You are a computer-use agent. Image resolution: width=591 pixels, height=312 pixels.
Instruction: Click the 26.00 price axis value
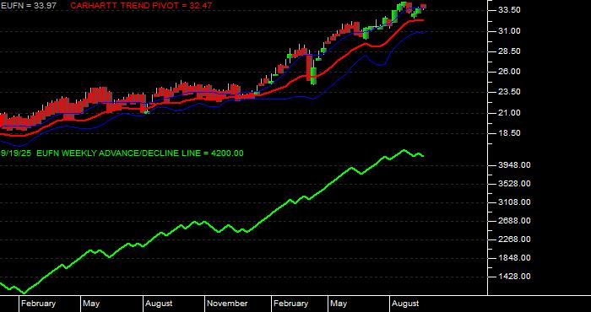click(x=510, y=72)
